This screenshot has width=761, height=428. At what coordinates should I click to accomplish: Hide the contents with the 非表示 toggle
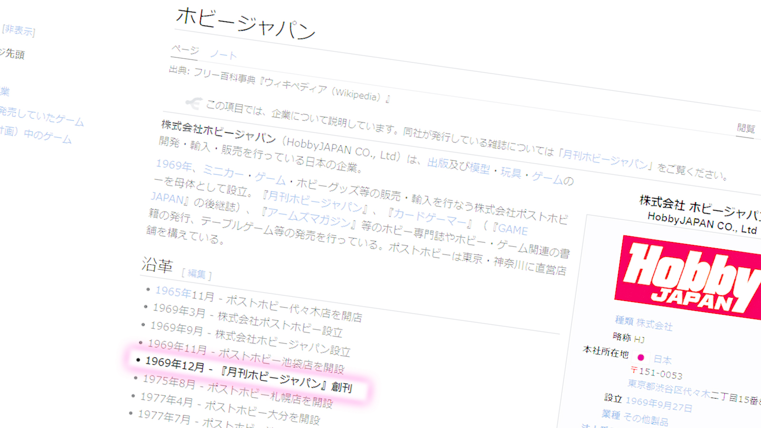point(19,30)
